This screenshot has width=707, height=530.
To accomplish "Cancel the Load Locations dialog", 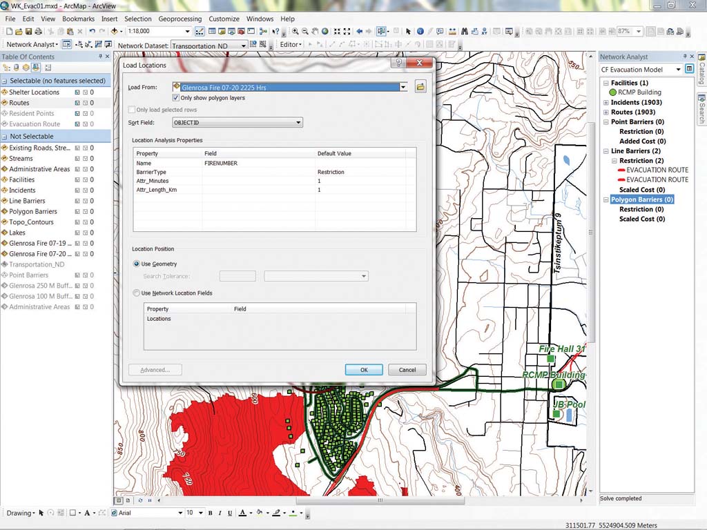I will click(x=407, y=370).
